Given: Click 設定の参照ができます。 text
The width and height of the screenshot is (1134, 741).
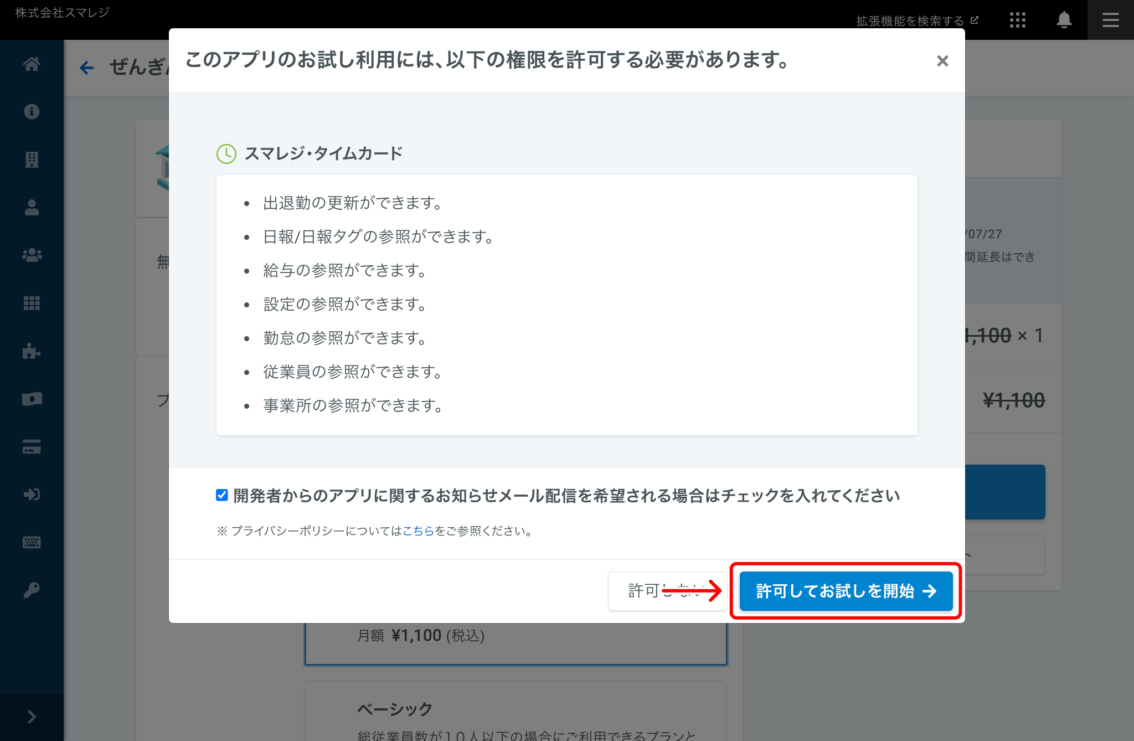Looking at the screenshot, I should (346, 304).
